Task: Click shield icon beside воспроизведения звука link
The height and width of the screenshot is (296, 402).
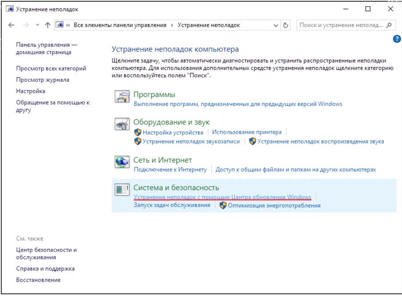Action: point(253,141)
